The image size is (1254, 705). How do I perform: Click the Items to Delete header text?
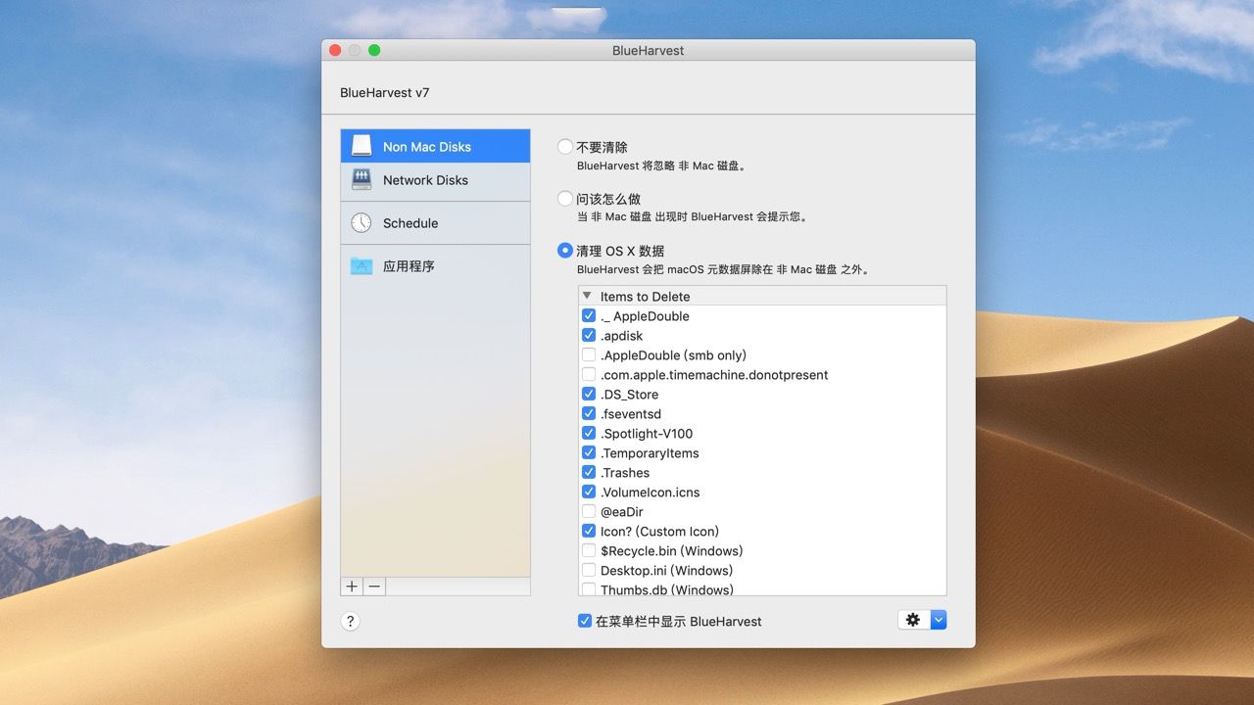tap(645, 297)
